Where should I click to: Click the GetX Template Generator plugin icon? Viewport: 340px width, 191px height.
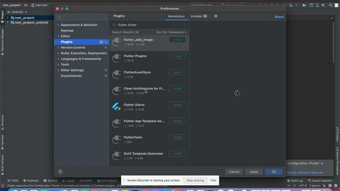(116, 155)
